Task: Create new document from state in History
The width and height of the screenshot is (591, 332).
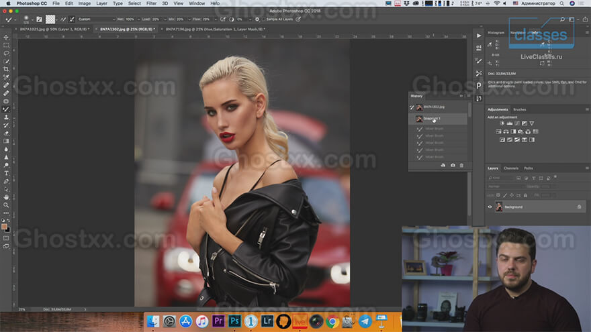Action: (443, 165)
